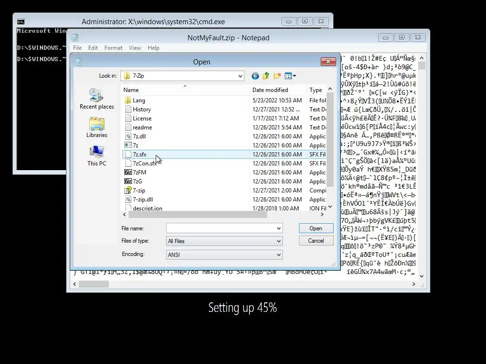Open the Notepad Help menu
The height and width of the screenshot is (364, 486).
pos(153,48)
